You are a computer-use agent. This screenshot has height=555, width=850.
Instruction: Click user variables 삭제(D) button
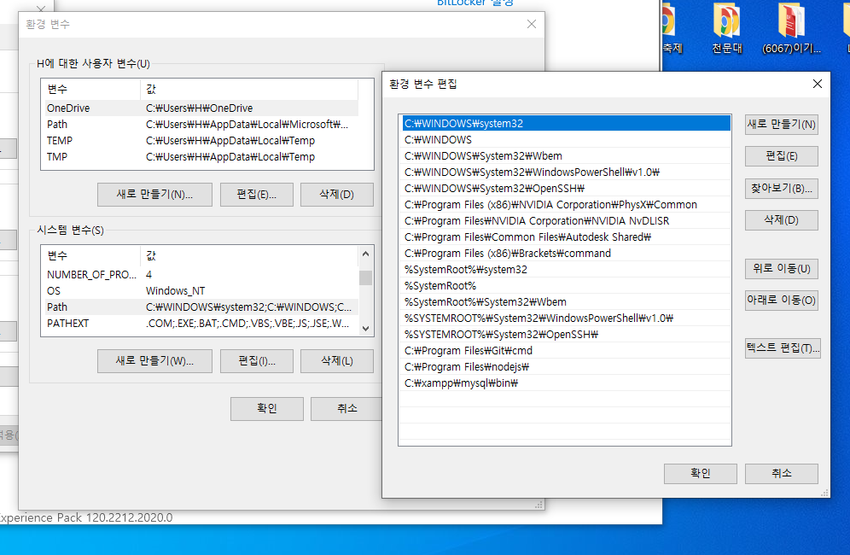click(336, 194)
